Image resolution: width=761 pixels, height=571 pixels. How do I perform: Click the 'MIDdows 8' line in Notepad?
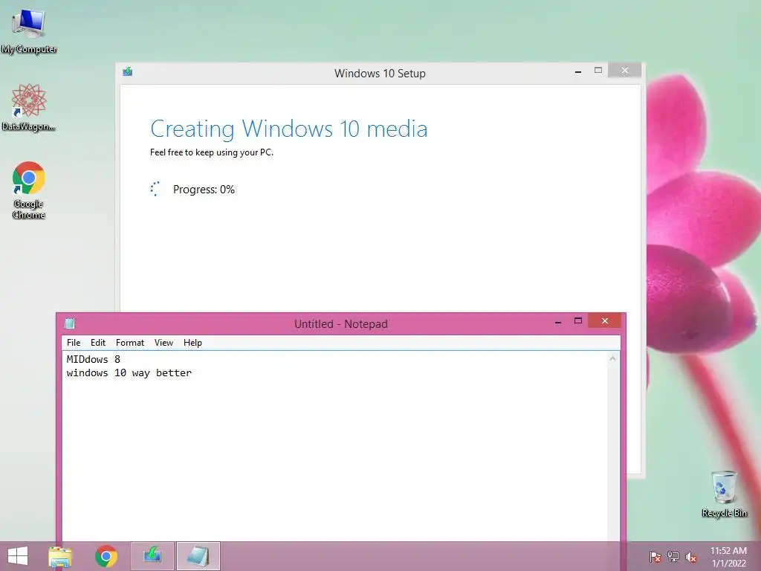(93, 359)
